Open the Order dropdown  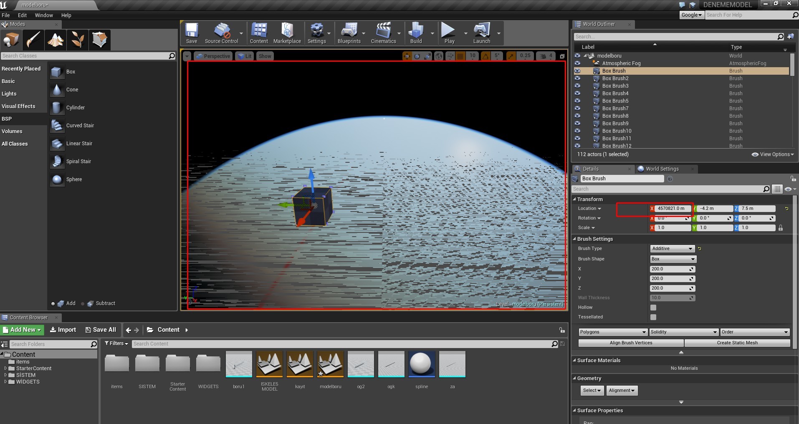pyautogui.click(x=755, y=332)
